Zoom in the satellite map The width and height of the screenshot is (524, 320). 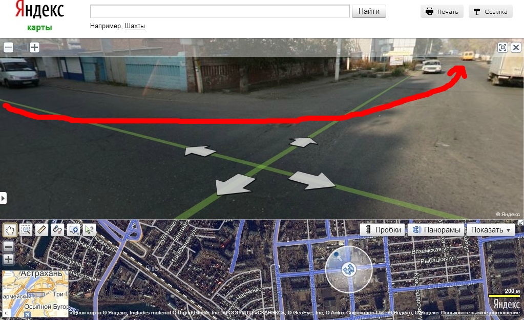(x=8, y=259)
